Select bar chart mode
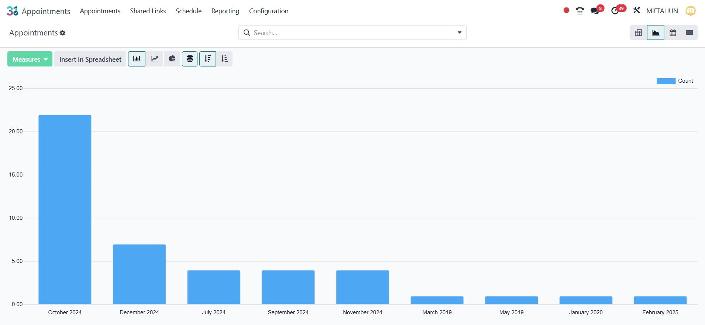Image resolution: width=705 pixels, height=325 pixels. coord(137,59)
